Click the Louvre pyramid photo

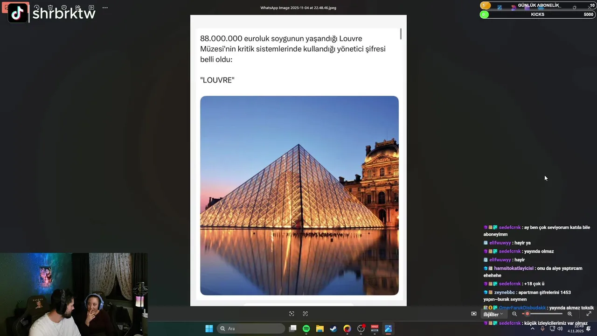click(x=299, y=196)
